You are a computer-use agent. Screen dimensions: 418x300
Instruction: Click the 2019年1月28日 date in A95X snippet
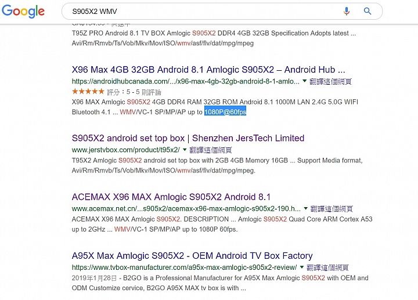point(94,278)
